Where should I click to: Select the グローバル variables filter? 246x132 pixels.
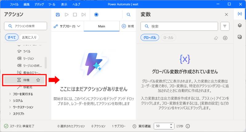pyautogui.click(x=150, y=38)
